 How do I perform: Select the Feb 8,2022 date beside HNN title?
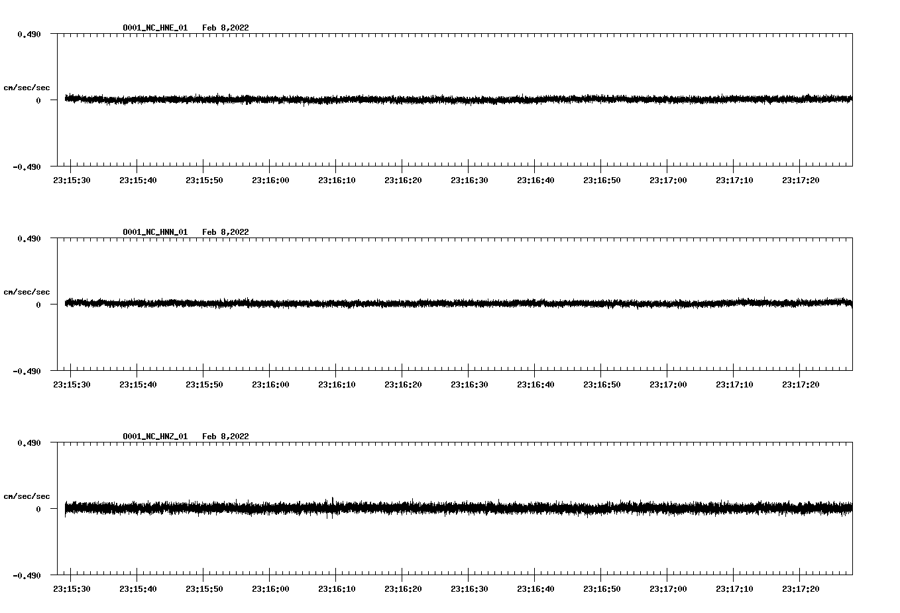225,232
